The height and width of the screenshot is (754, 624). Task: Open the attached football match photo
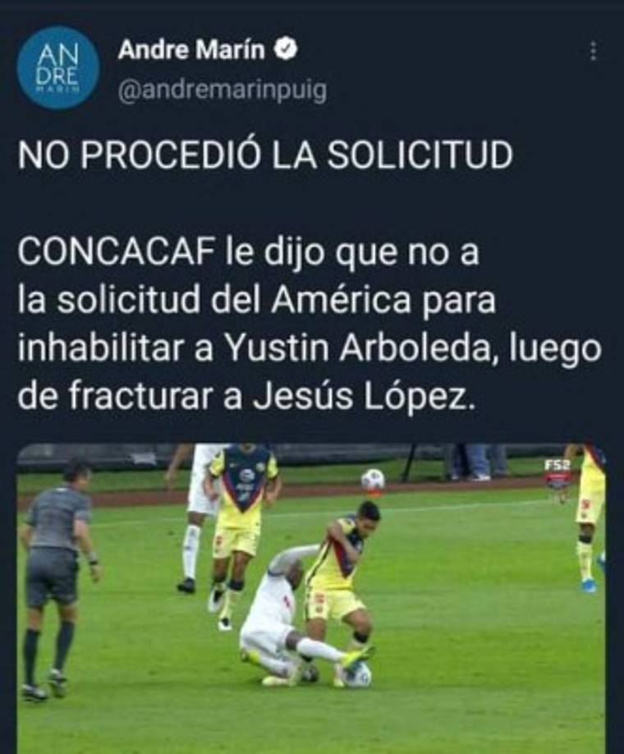[x=311, y=599]
